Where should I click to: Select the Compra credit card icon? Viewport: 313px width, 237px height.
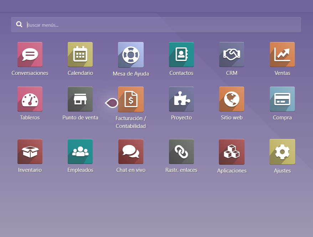[282, 99]
